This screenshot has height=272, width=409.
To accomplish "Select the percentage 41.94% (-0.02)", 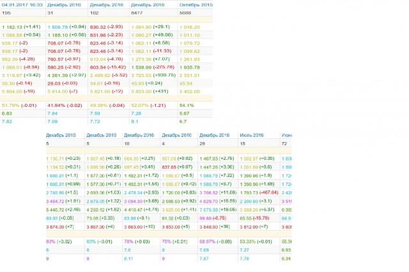I will click(65, 105).
